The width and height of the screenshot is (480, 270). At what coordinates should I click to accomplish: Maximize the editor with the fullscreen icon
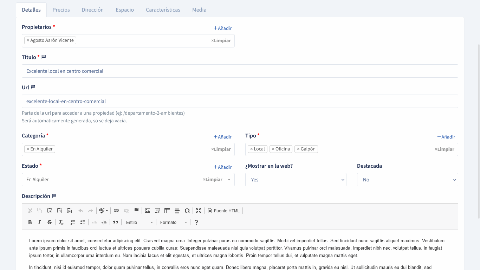click(199, 211)
